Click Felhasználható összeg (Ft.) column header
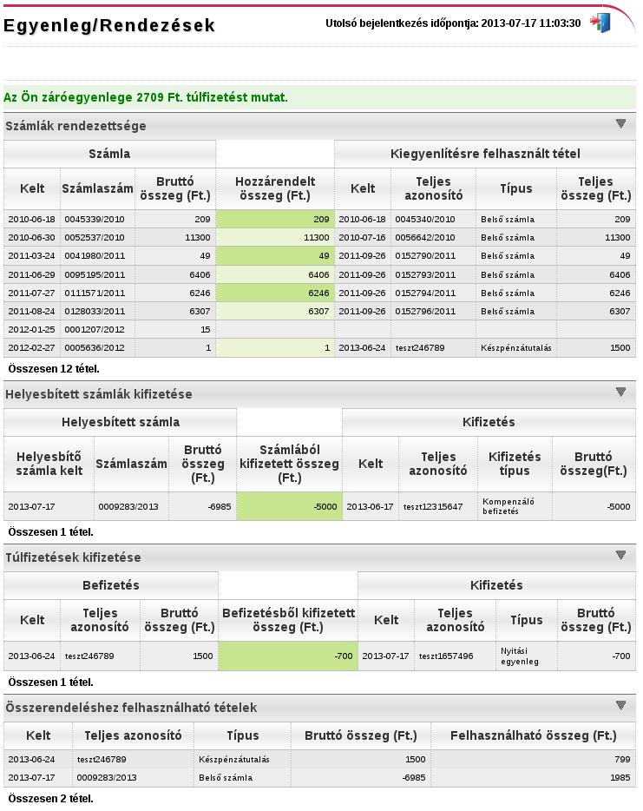 533,735
